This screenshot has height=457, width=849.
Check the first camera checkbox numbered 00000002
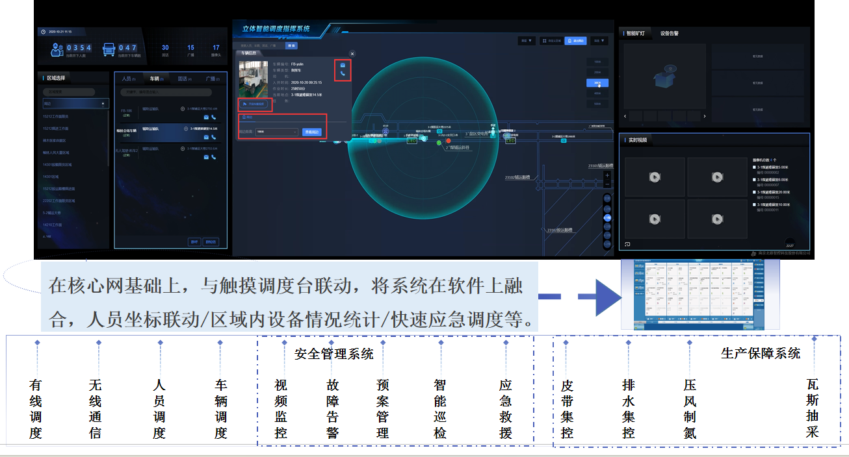tap(754, 167)
